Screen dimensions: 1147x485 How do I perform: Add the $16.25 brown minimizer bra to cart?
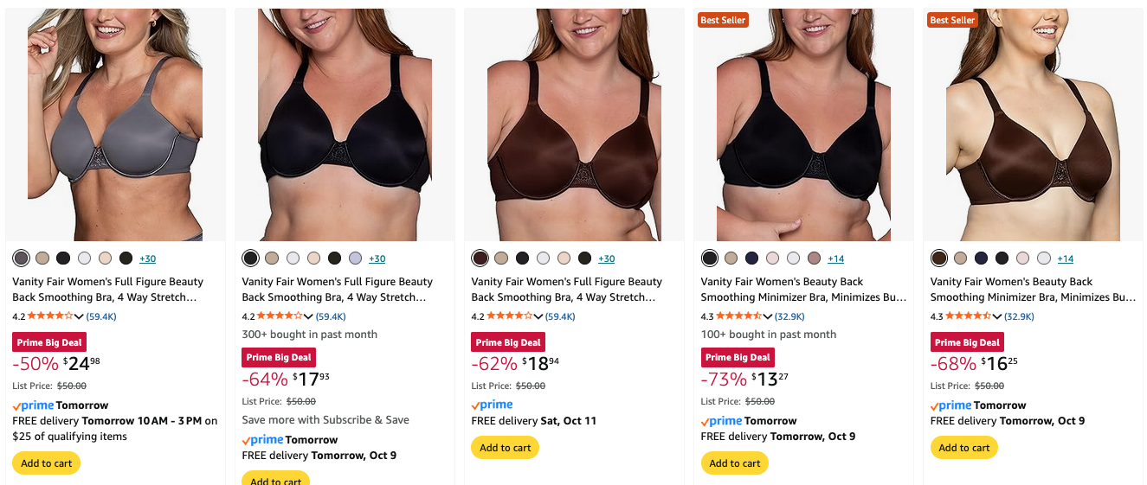click(963, 448)
